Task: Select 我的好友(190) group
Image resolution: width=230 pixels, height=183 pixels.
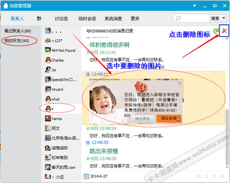Action: (x=17, y=41)
